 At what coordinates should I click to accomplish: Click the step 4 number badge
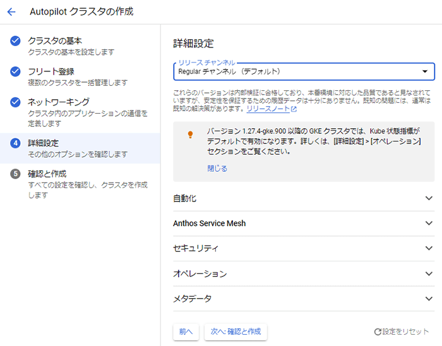pos(16,143)
